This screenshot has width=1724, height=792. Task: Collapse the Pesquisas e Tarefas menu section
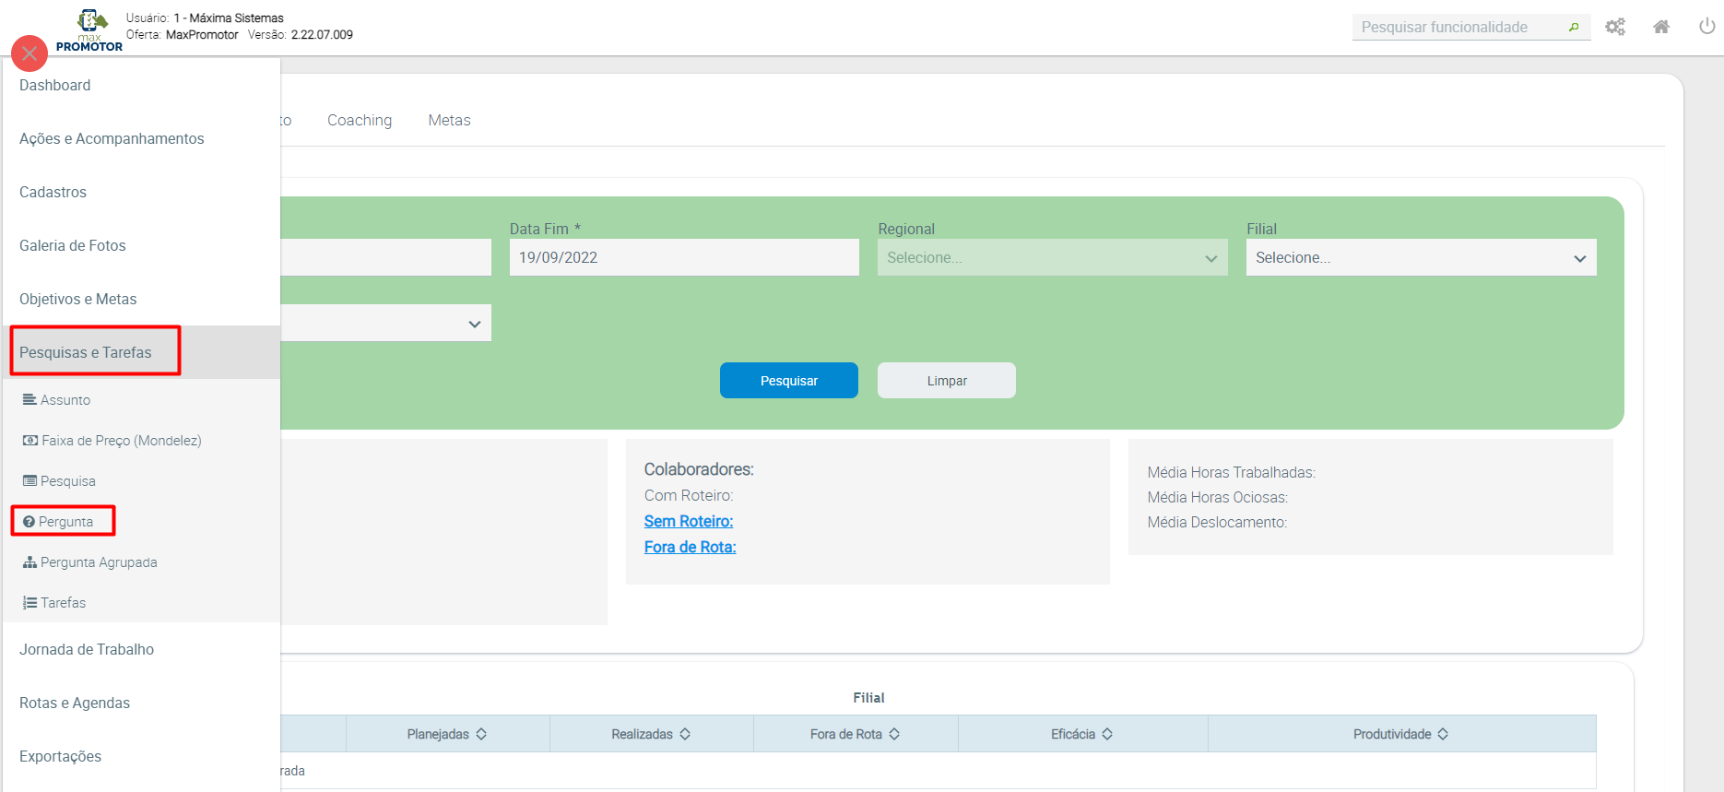(86, 352)
